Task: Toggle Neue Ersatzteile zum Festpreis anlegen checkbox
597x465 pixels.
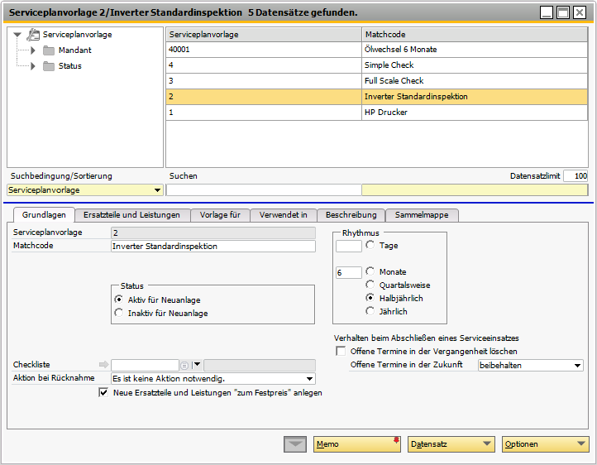Action: (x=103, y=392)
